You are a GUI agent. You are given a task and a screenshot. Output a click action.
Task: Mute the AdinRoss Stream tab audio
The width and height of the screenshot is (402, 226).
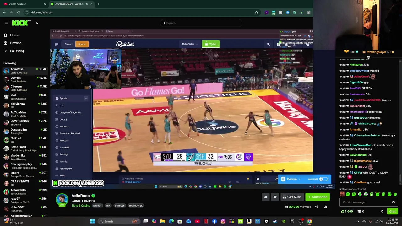tap(87, 4)
